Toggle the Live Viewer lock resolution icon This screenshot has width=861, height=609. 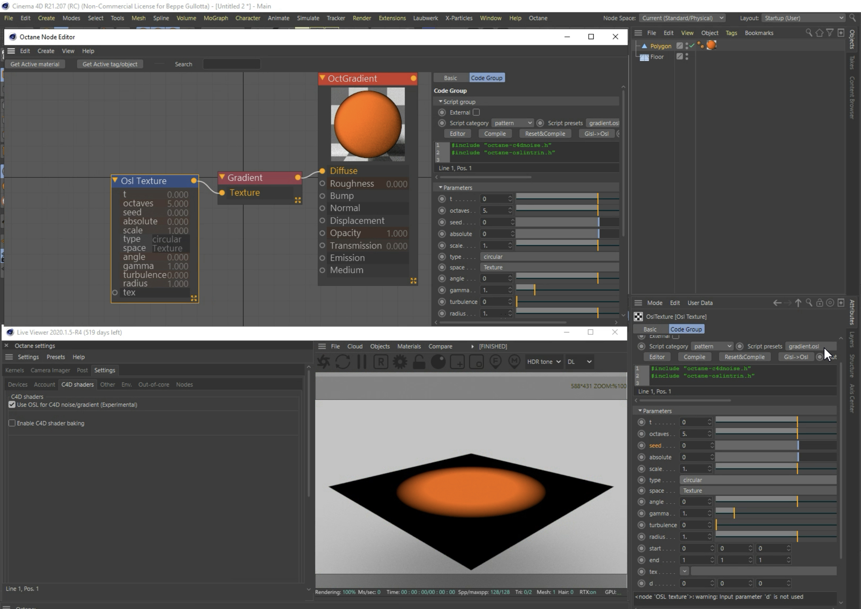coord(419,362)
